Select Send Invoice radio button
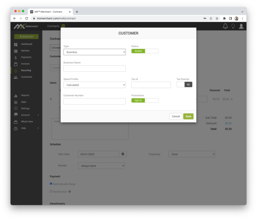The height and width of the screenshot is (219, 257). pyautogui.click(x=51, y=191)
